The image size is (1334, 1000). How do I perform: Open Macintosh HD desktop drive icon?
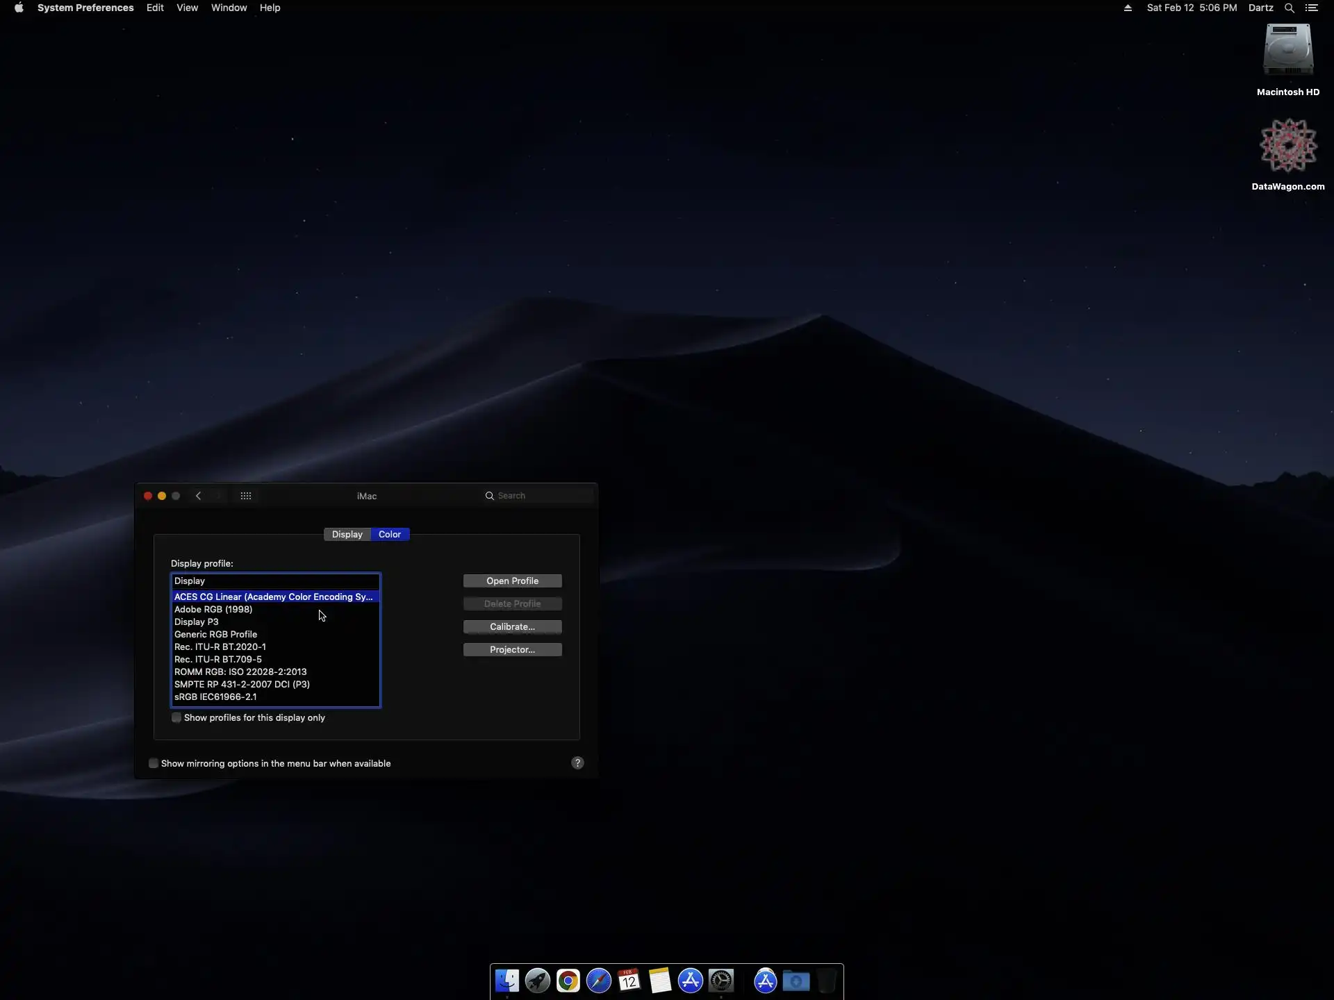click(x=1287, y=51)
